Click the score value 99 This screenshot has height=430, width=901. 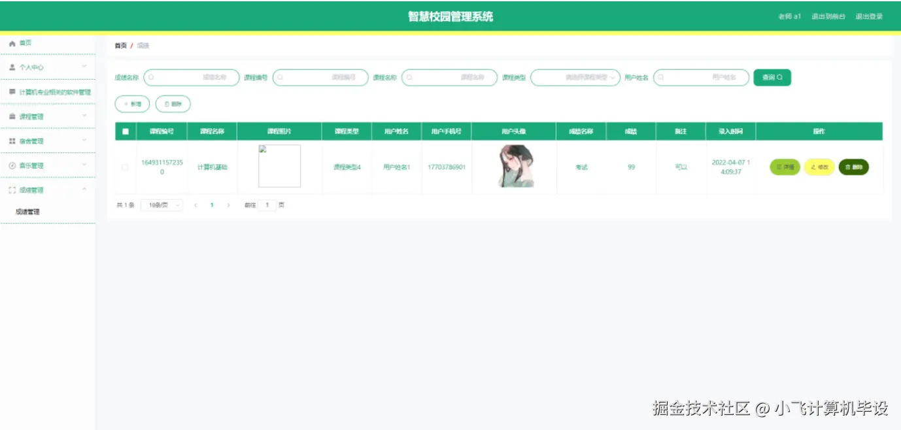coord(631,167)
